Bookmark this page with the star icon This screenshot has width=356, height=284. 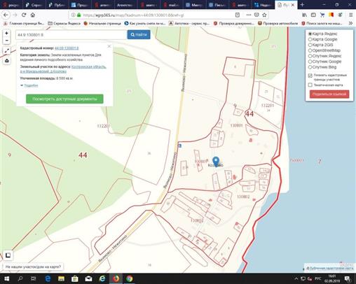[x=264, y=15]
